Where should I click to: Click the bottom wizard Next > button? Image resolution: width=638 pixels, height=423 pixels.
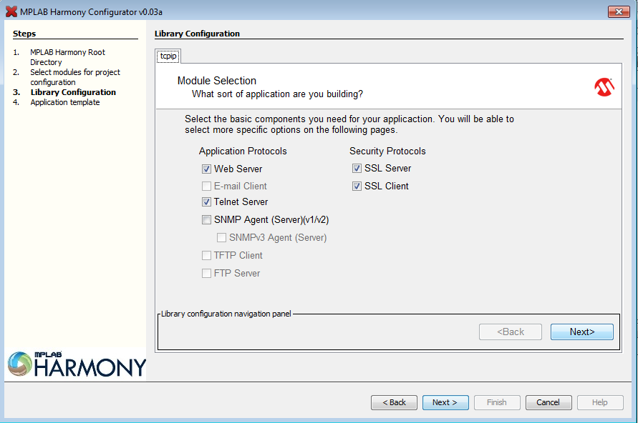(445, 402)
